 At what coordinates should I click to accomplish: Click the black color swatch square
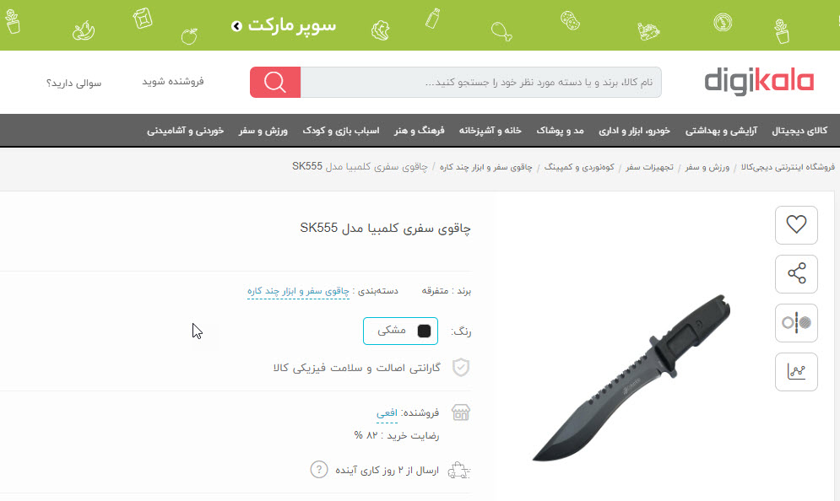point(424,331)
